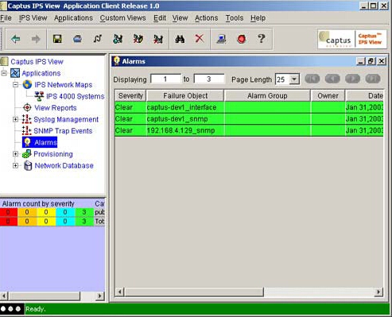
Task: Sort by Severity column header
Action: 130,95
